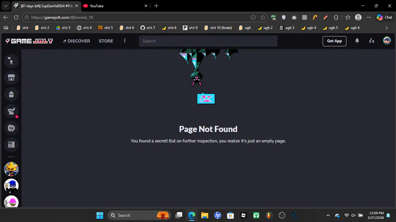Click the Game Jolt logo
The width and height of the screenshot is (396, 222).
(x=29, y=41)
